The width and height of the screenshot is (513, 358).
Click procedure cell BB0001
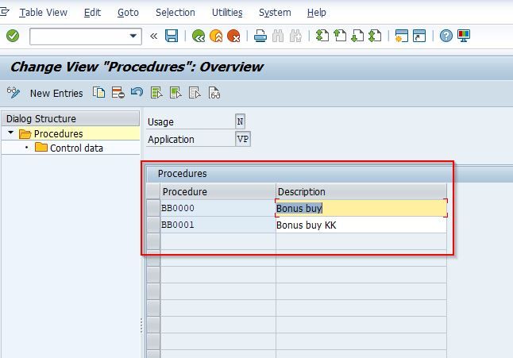218,225
